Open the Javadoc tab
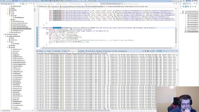The width and height of the screenshot is (199, 112). (x=48, y=51)
